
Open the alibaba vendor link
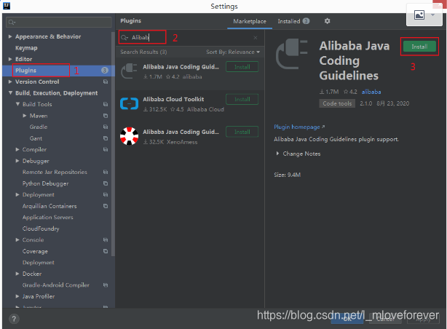pyautogui.click(x=371, y=92)
